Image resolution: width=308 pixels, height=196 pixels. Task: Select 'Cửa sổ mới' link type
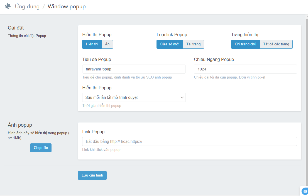pos(170,44)
